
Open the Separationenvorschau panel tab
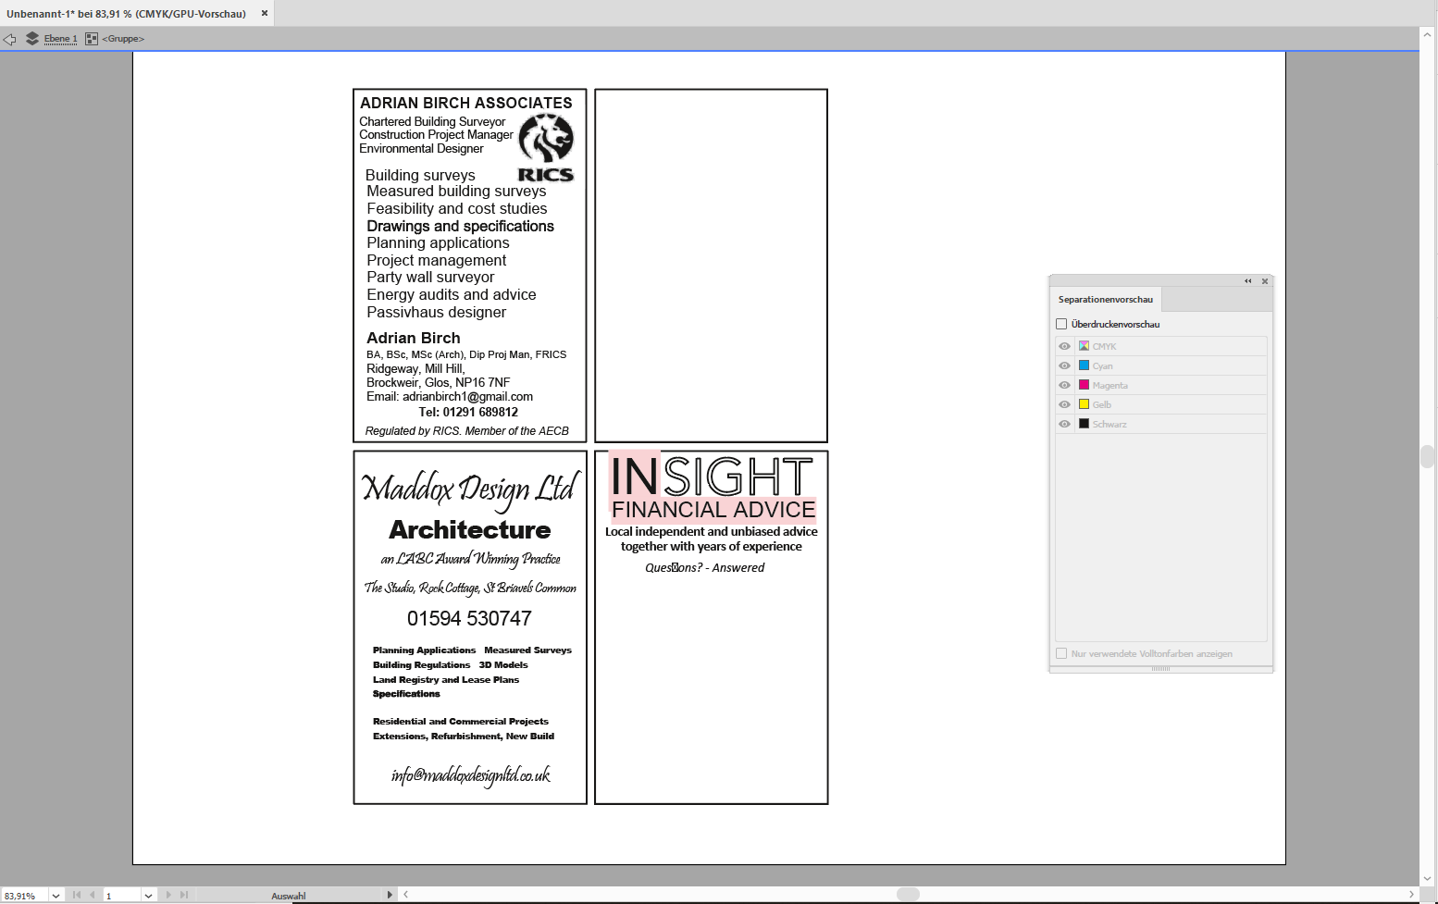tap(1106, 300)
